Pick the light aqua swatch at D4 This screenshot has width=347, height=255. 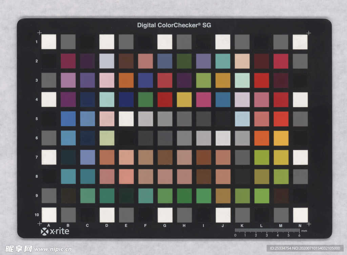(107, 99)
